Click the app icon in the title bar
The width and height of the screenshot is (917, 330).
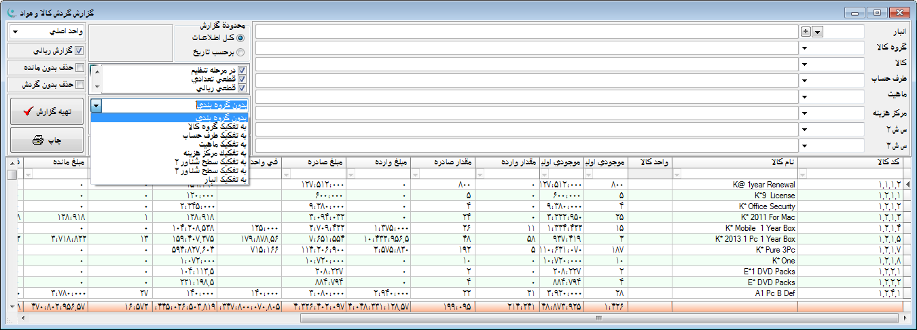tap(10, 12)
